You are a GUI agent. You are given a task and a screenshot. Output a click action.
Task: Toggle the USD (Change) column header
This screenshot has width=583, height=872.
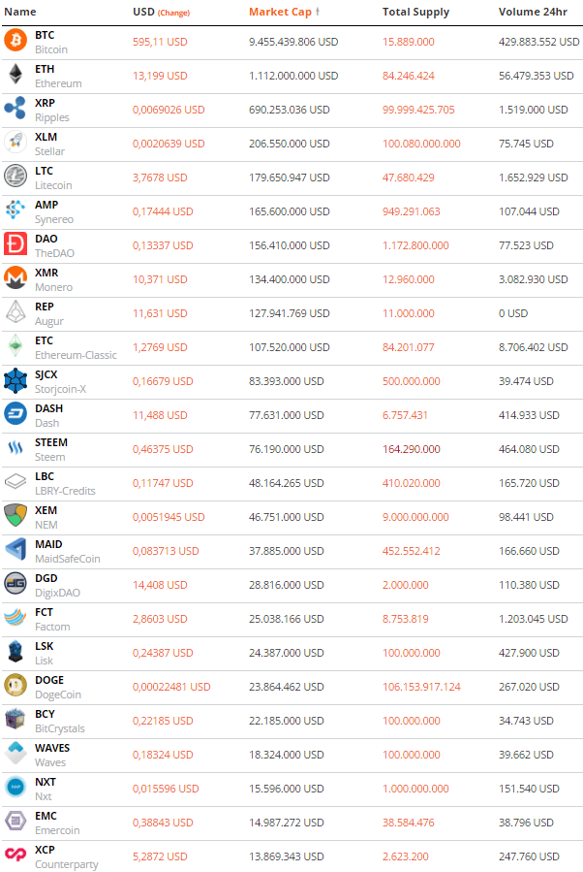click(x=161, y=12)
